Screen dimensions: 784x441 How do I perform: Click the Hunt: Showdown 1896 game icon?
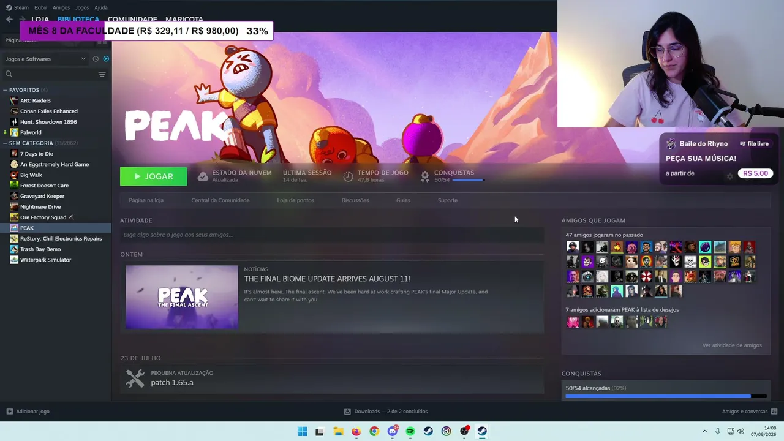pyautogui.click(x=15, y=122)
